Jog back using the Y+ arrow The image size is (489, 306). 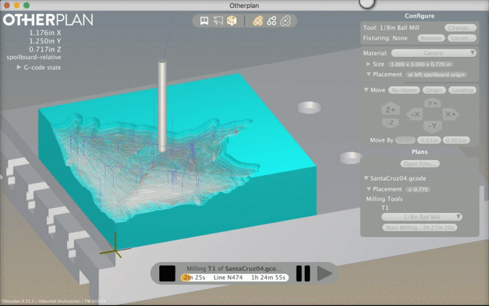point(432,103)
